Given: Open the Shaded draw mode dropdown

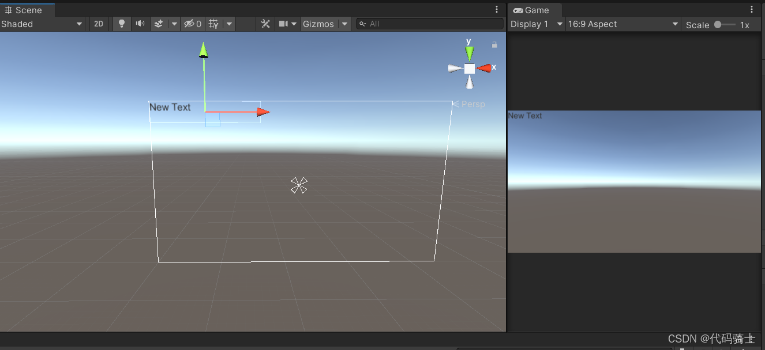Looking at the screenshot, I should (42, 24).
